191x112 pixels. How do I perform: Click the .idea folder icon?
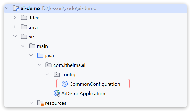click(24, 18)
